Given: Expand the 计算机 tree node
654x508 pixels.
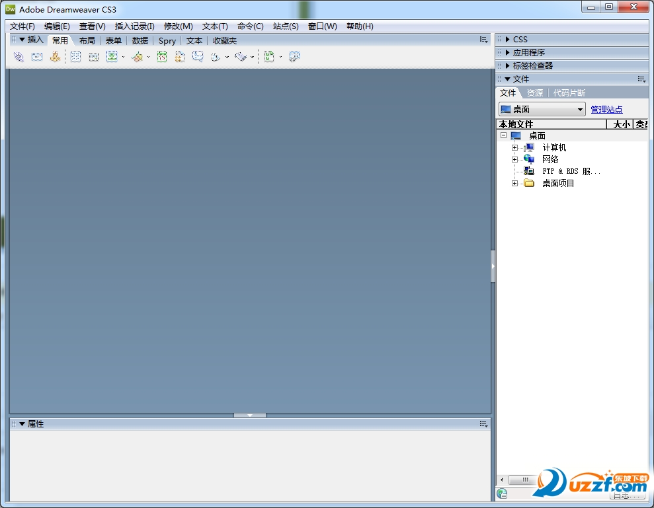Looking at the screenshot, I should pos(514,147).
